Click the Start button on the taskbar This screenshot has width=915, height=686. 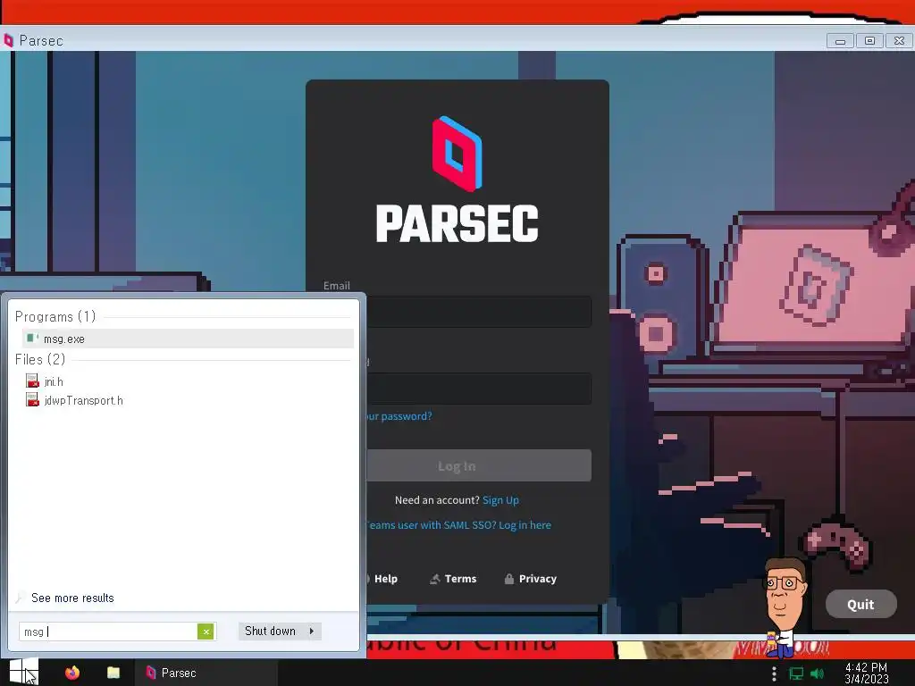(x=23, y=672)
